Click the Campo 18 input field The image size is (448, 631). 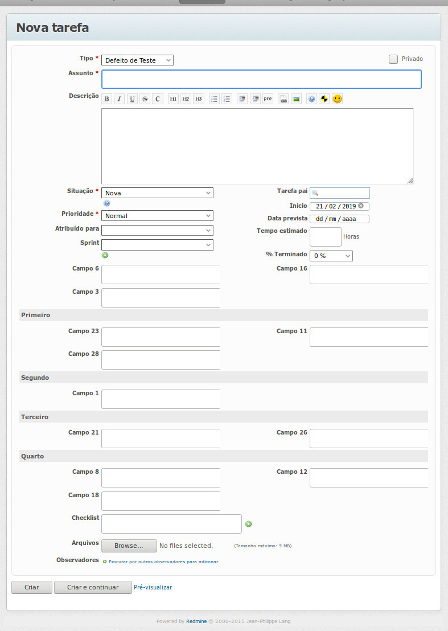[x=161, y=501]
